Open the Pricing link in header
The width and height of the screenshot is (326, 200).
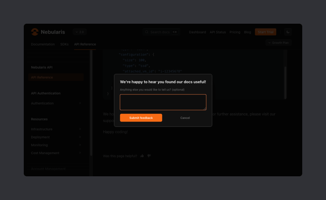[235, 32]
